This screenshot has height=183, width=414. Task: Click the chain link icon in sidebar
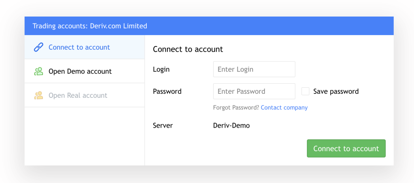pos(38,47)
